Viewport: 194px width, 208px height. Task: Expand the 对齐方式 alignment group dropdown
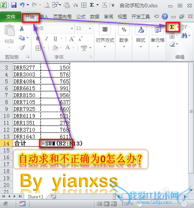coord(105,47)
